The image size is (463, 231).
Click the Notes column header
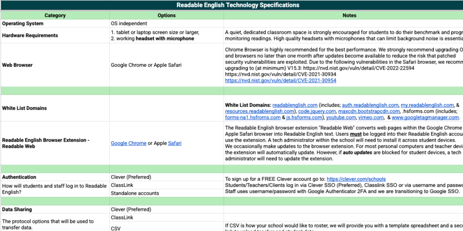(343, 15)
